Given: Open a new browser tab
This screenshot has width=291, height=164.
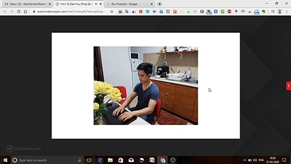Looking at the screenshot, I should click(x=160, y=4).
